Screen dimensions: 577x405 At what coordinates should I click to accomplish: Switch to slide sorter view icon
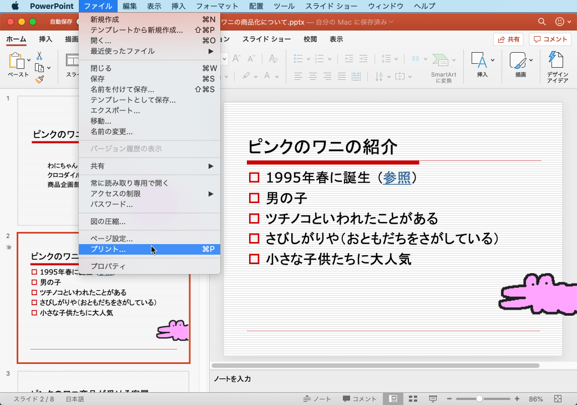pyautogui.click(x=413, y=398)
